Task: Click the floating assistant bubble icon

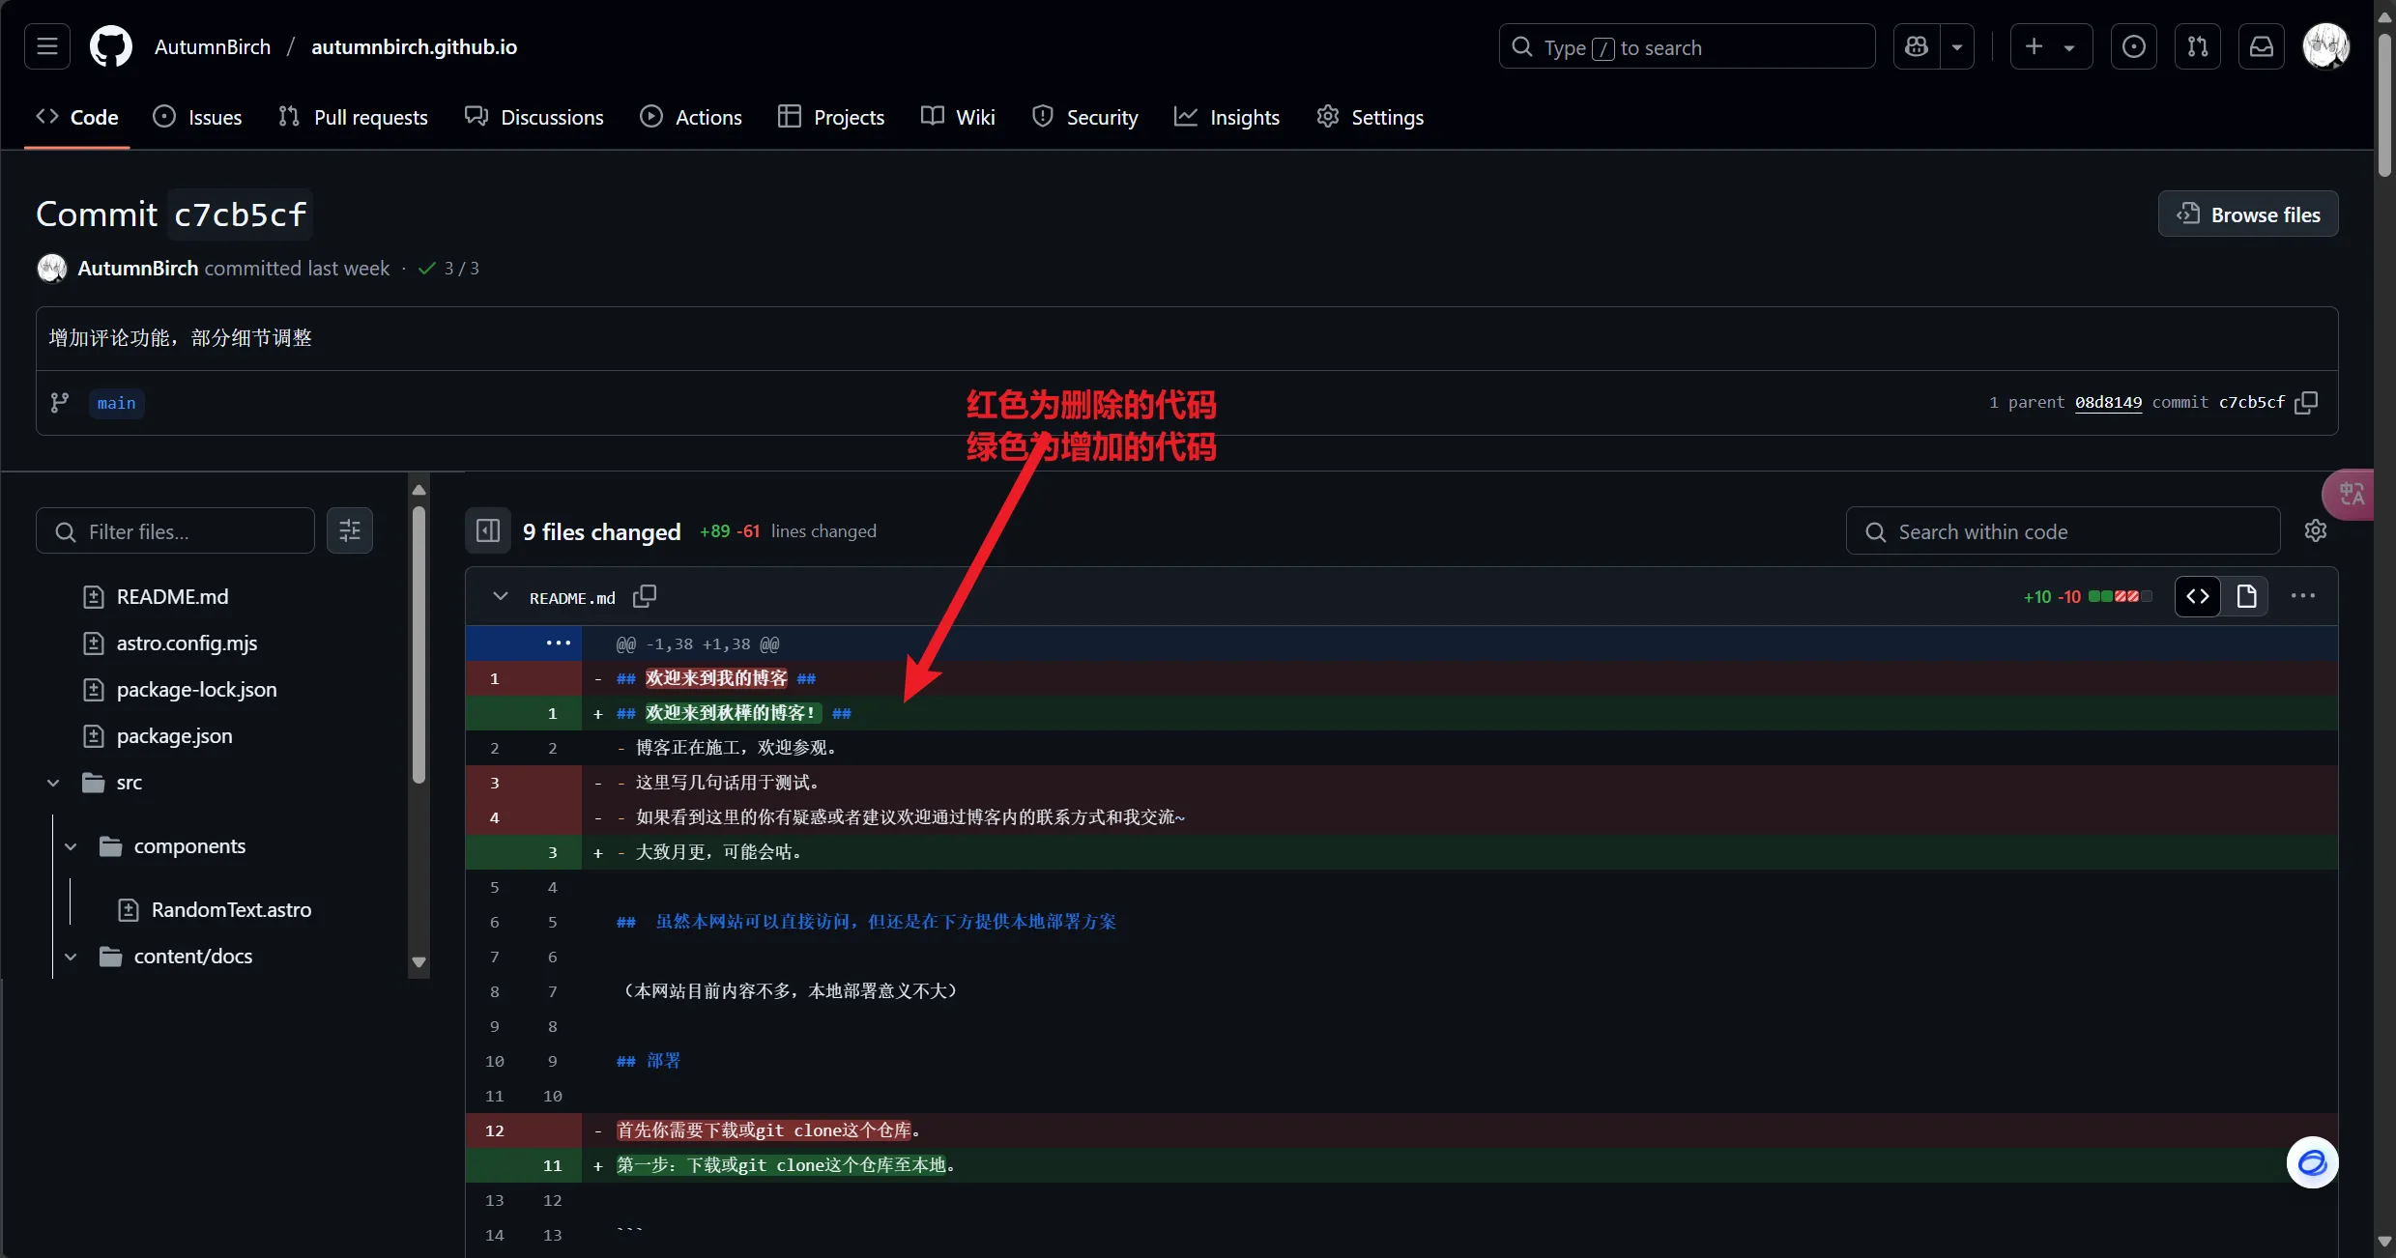Action: point(2312,1162)
